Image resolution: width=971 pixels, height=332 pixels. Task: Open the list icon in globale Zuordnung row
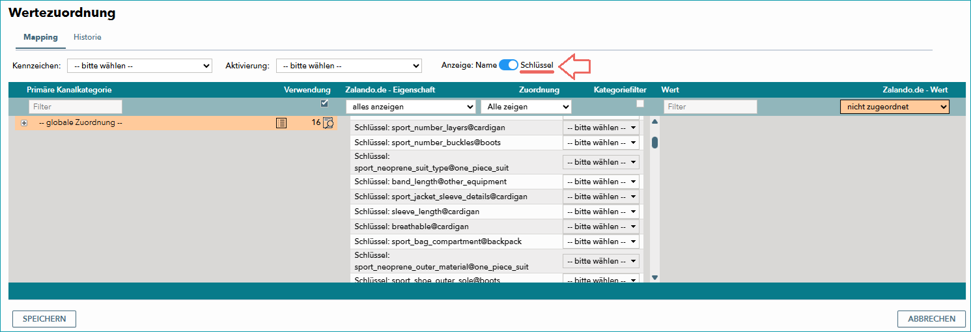[281, 122]
